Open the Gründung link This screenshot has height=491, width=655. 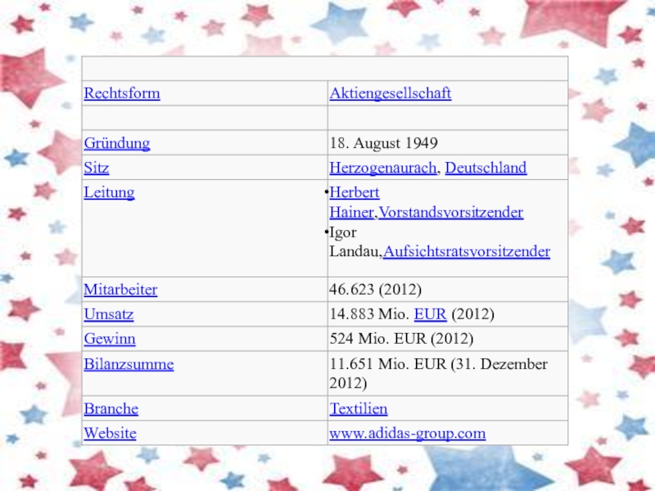pyautogui.click(x=117, y=143)
